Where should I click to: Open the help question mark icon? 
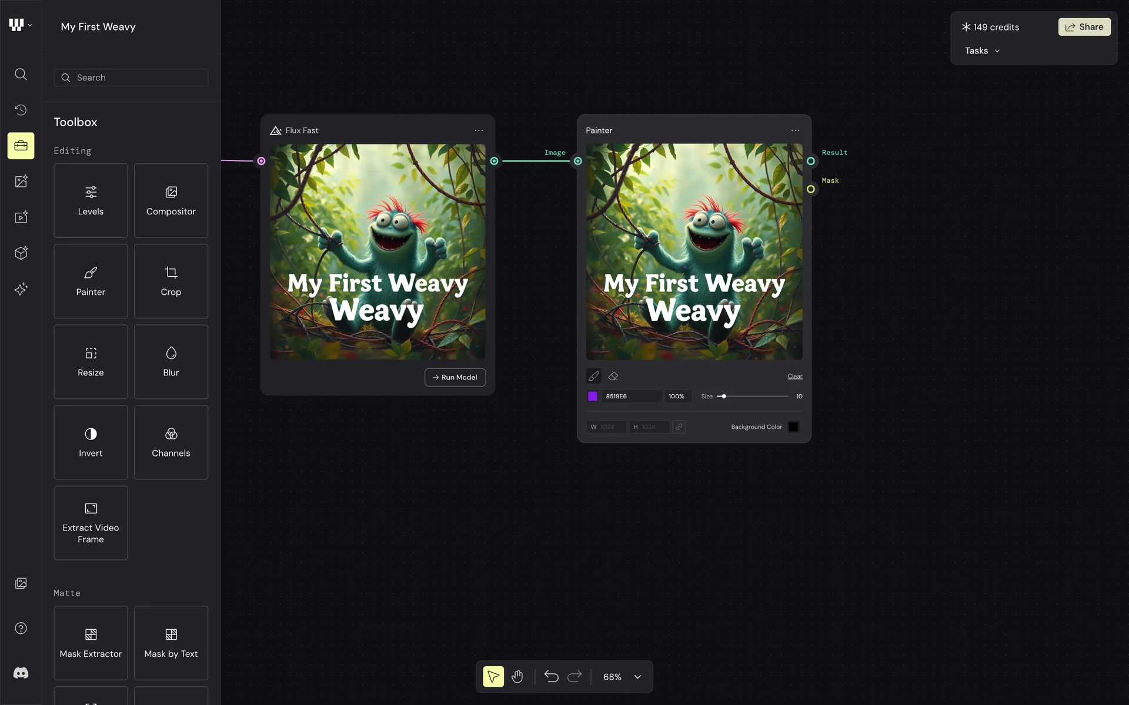click(21, 628)
